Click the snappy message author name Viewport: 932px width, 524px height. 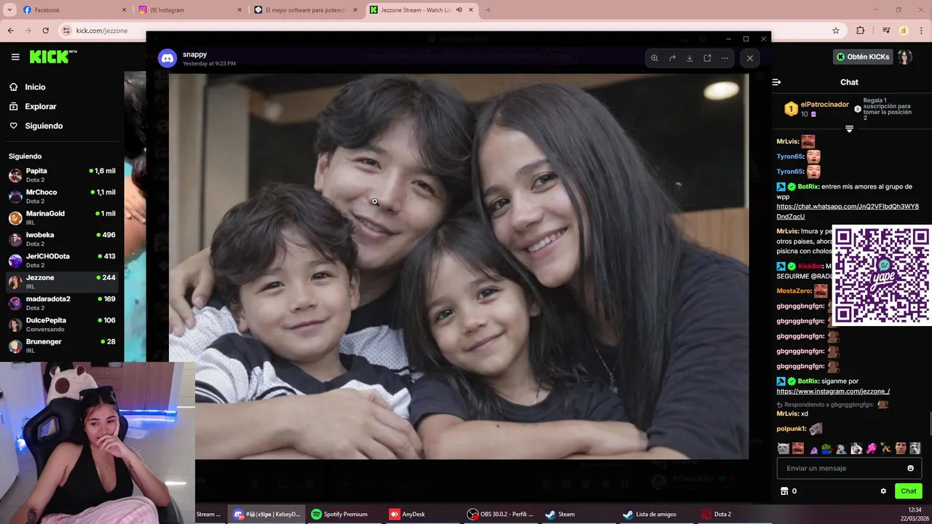tap(194, 55)
